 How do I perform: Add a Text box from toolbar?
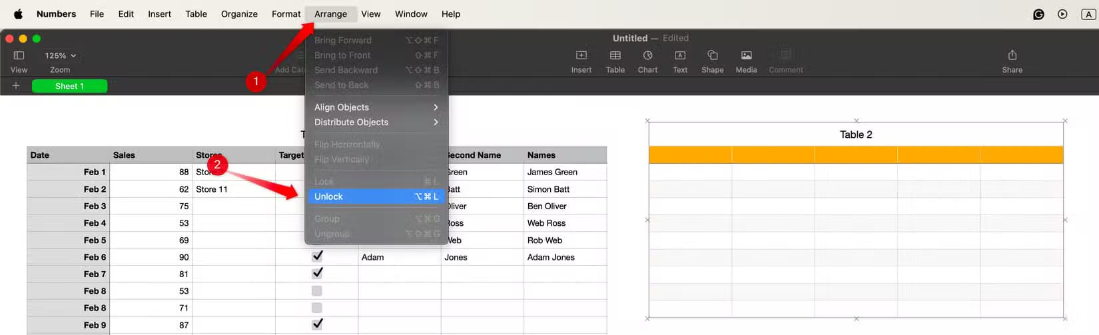coord(680,55)
